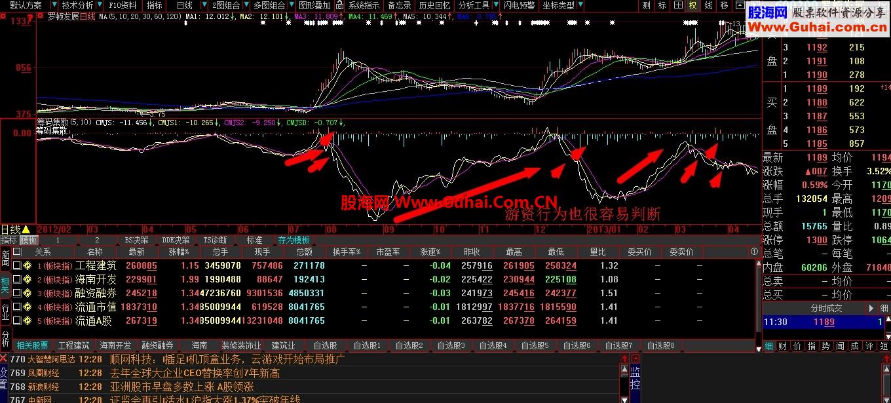
Task: Select the 新闻 vertical side tab
Action: tap(5, 258)
